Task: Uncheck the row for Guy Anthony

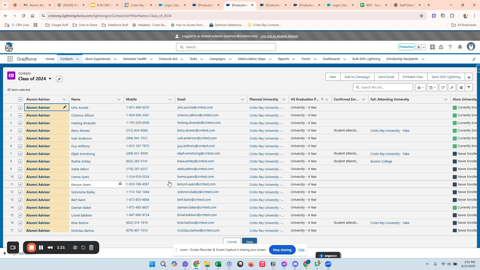Action: pos(20,146)
